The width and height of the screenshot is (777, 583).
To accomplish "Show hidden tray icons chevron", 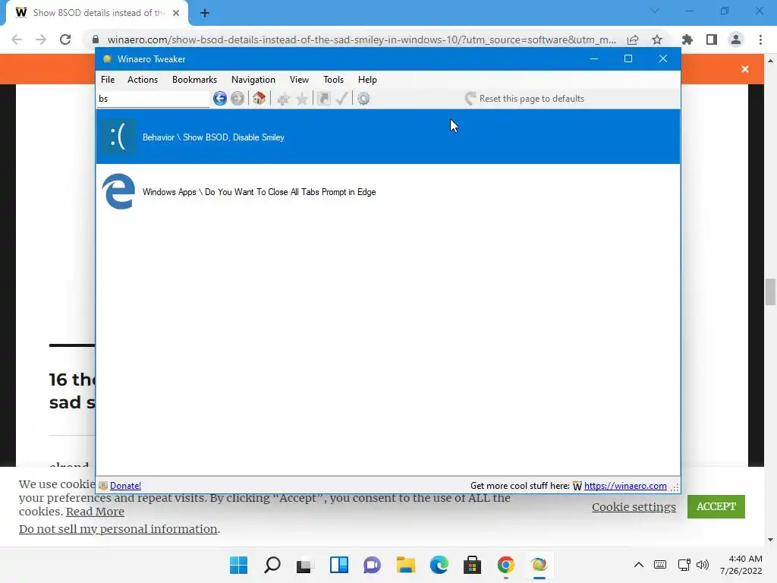I will (x=639, y=565).
